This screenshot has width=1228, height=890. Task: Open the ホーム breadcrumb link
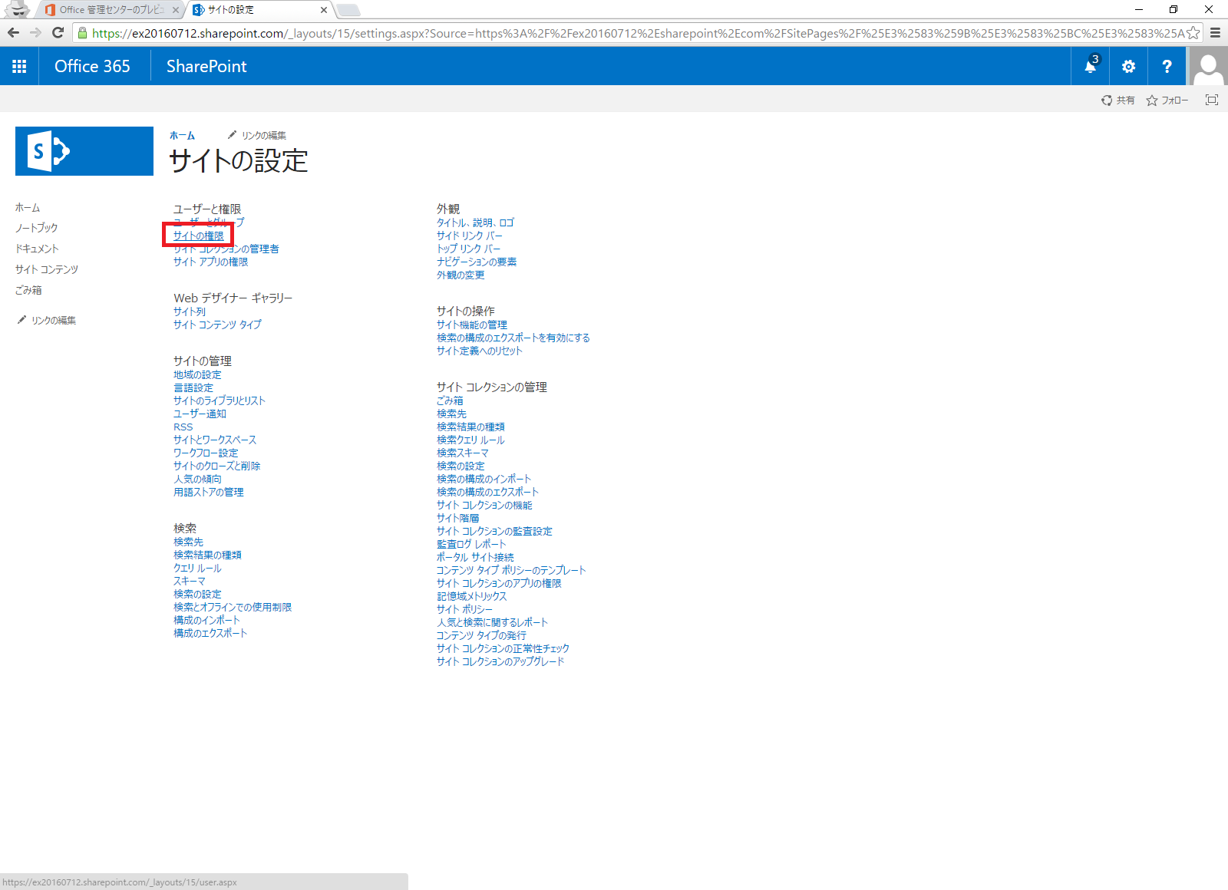tap(182, 135)
